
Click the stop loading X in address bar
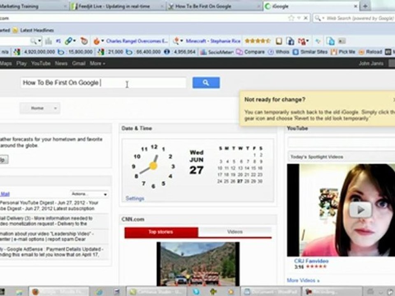306,18
